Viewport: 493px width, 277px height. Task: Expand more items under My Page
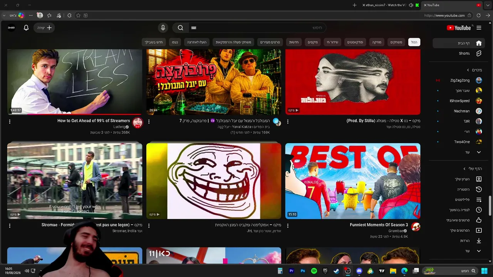pyautogui.click(x=458, y=251)
